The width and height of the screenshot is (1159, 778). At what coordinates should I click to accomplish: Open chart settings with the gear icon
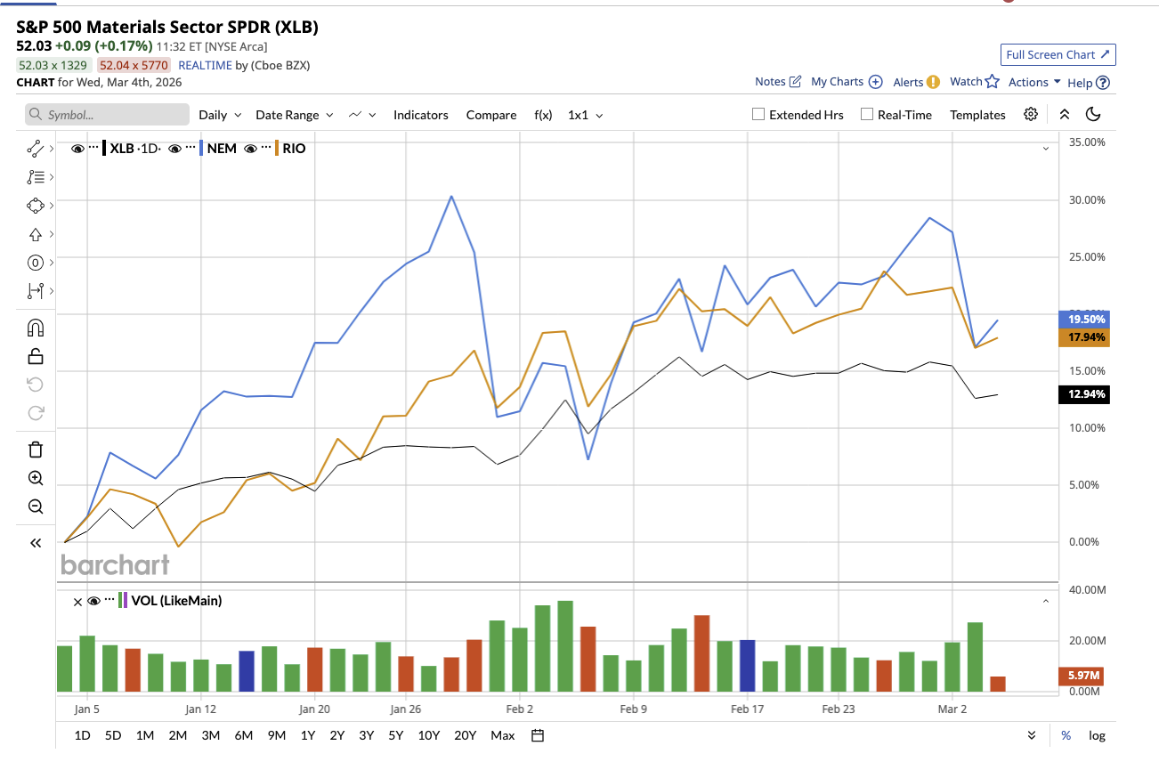point(1030,114)
